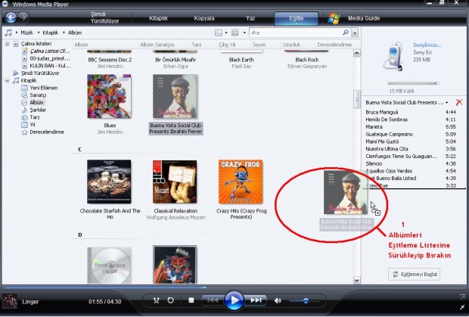Screen dimensions: 469x317
Task: Collapse the Kitaplık tree node
Action: (7, 79)
